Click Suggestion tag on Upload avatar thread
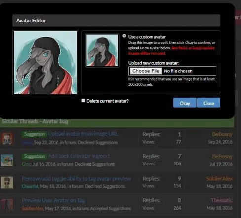Viewport: 241px width, 218px height. click(x=35, y=134)
